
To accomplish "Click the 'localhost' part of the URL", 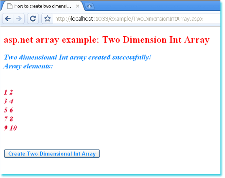I will pos(82,19).
